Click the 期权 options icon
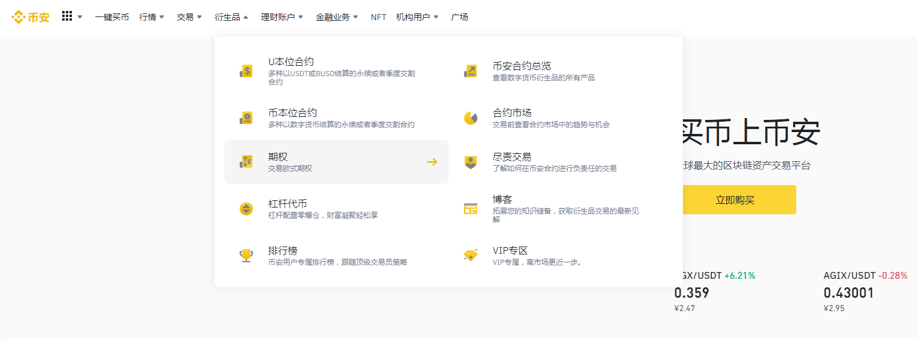This screenshot has width=917, height=350. [x=246, y=162]
